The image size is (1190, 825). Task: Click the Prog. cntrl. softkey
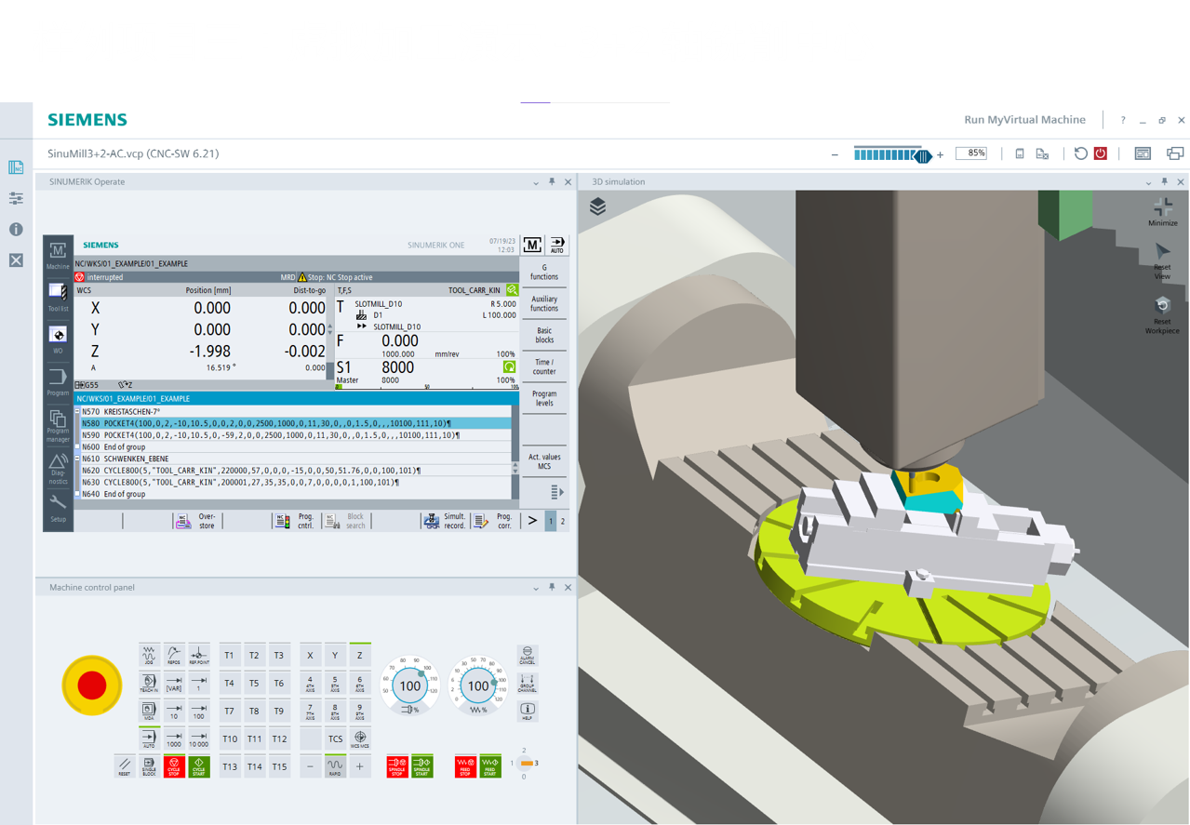[295, 521]
